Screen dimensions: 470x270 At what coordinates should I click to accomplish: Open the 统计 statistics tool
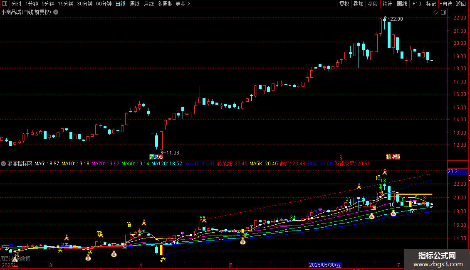[x=387, y=4]
